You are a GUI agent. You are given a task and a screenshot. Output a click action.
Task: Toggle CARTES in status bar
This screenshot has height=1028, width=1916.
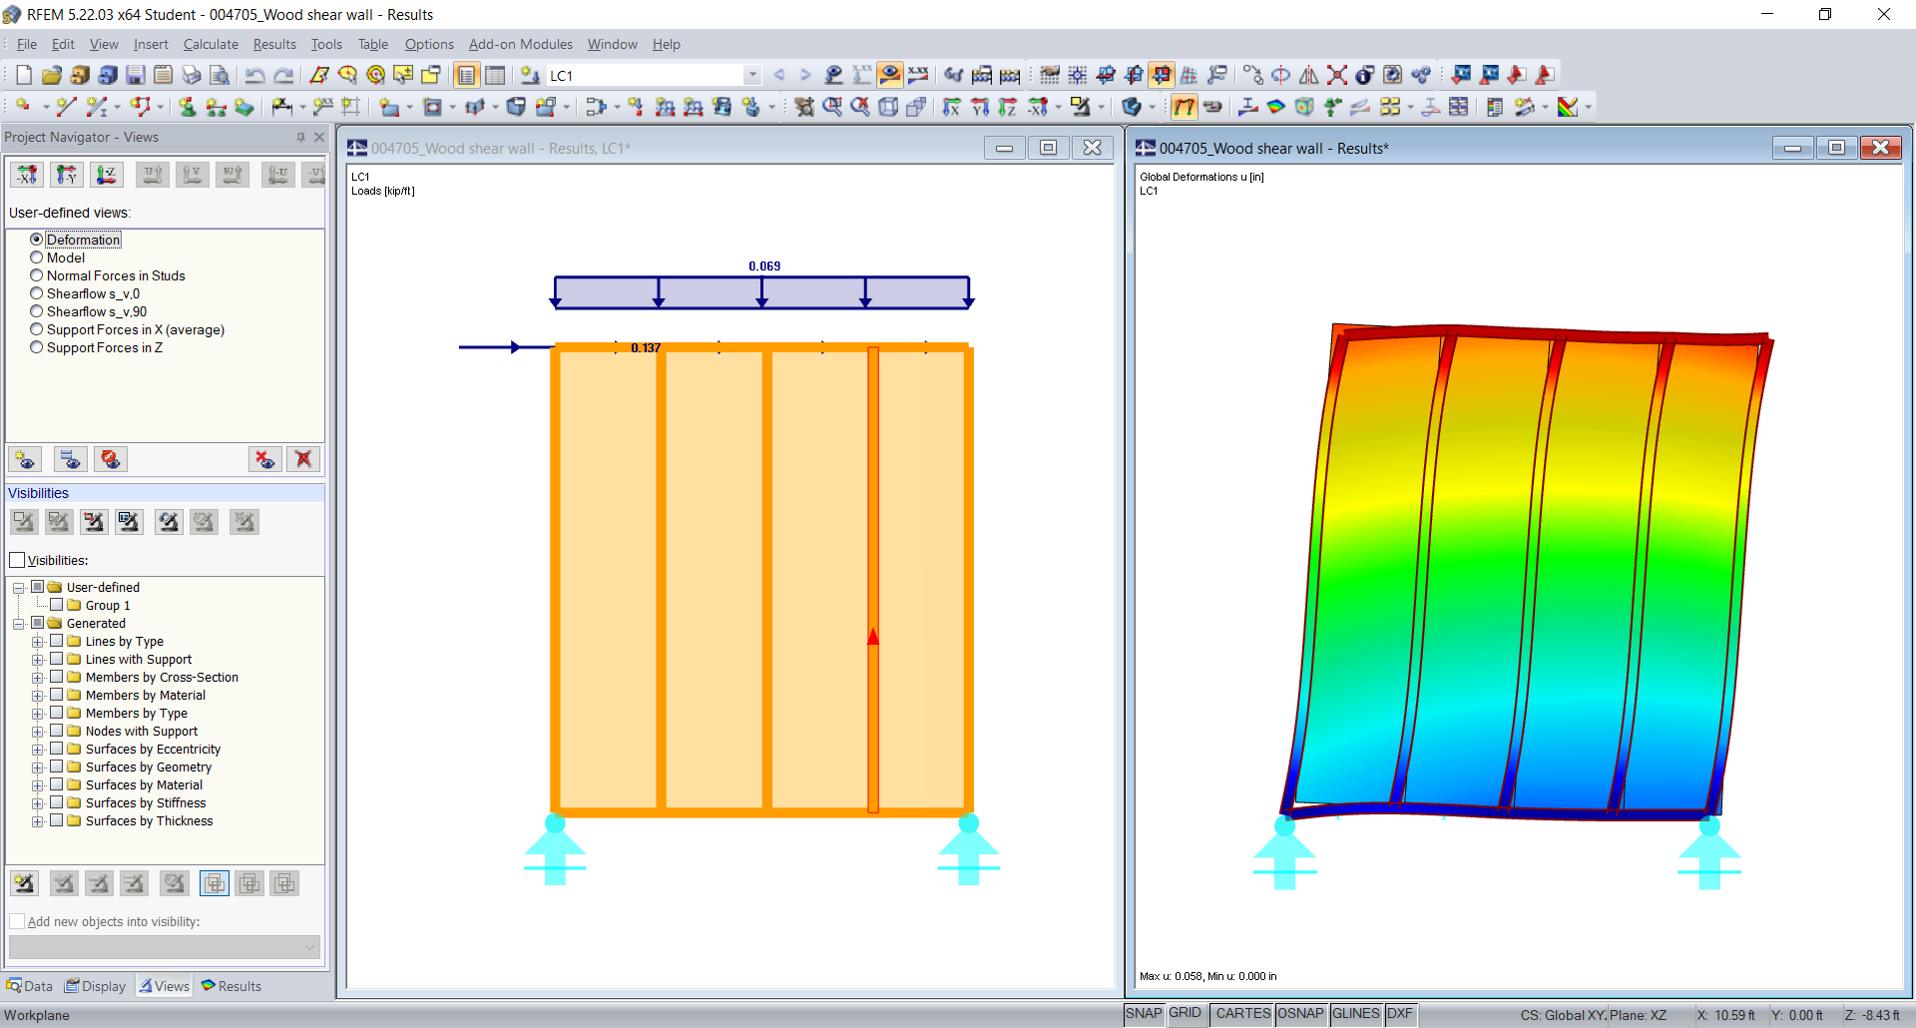pyautogui.click(x=1243, y=1014)
